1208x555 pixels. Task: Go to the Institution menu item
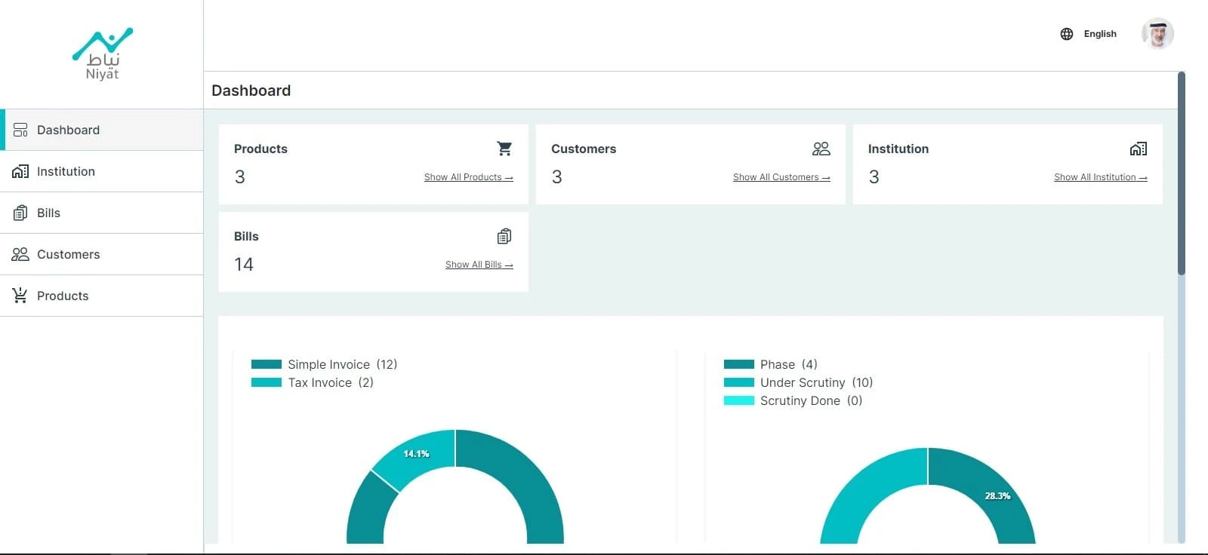101,171
